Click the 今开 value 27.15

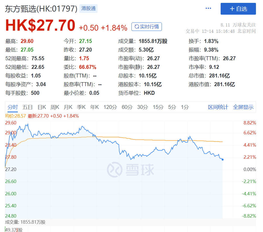coord(85,41)
